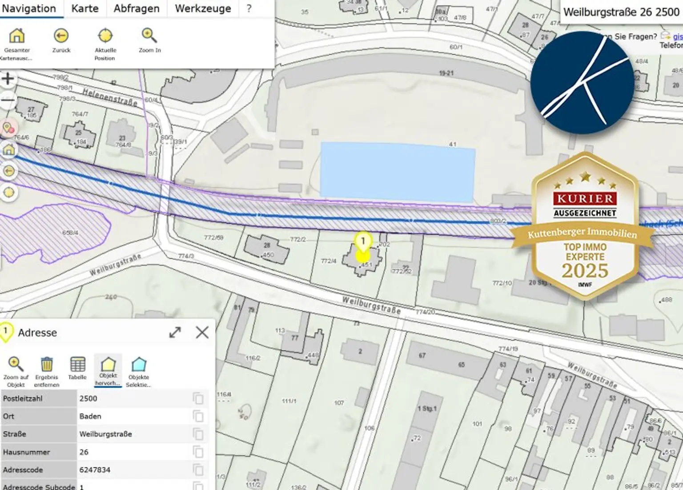Screen dimensions: 683x490
Task: Copy the Postleitzahl value 2500
Action: tap(198, 398)
